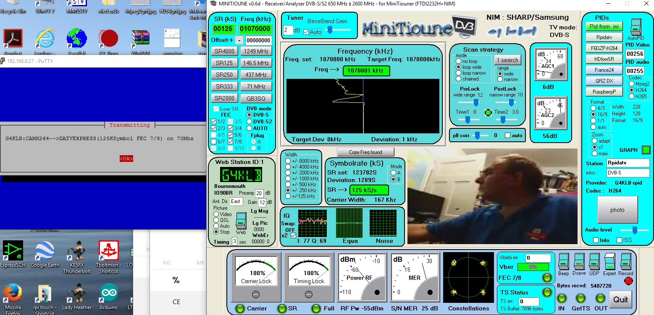Toggle the Auto BaseBand Gain checkbox
This screenshot has height=315, width=654.
tap(306, 32)
